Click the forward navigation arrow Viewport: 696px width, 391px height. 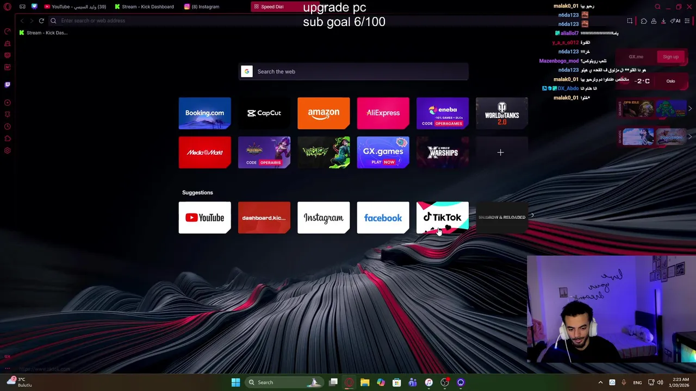32,21
